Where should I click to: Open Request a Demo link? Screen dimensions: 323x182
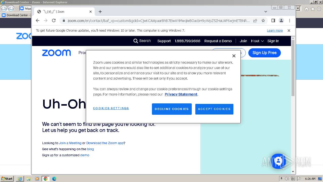click(x=218, y=41)
